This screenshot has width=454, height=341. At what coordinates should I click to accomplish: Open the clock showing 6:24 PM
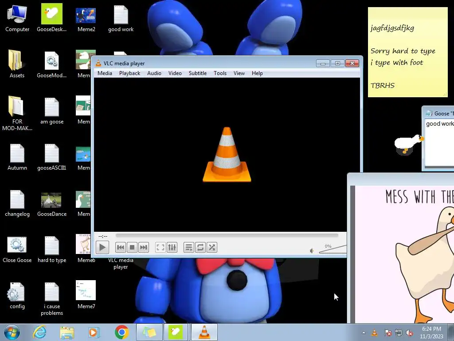pos(431,333)
